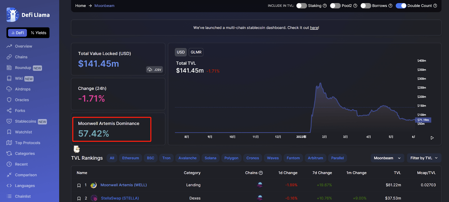Enable the Pool2 TVL toggle
Screen dimensions: 449x202
coord(335,6)
